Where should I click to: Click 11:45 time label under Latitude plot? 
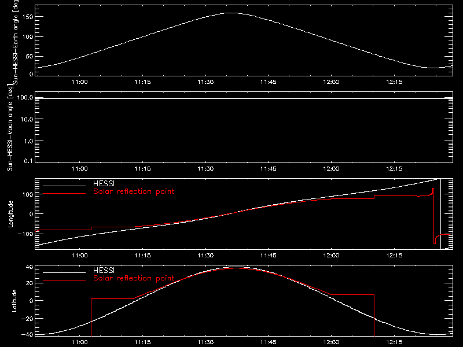click(x=269, y=342)
